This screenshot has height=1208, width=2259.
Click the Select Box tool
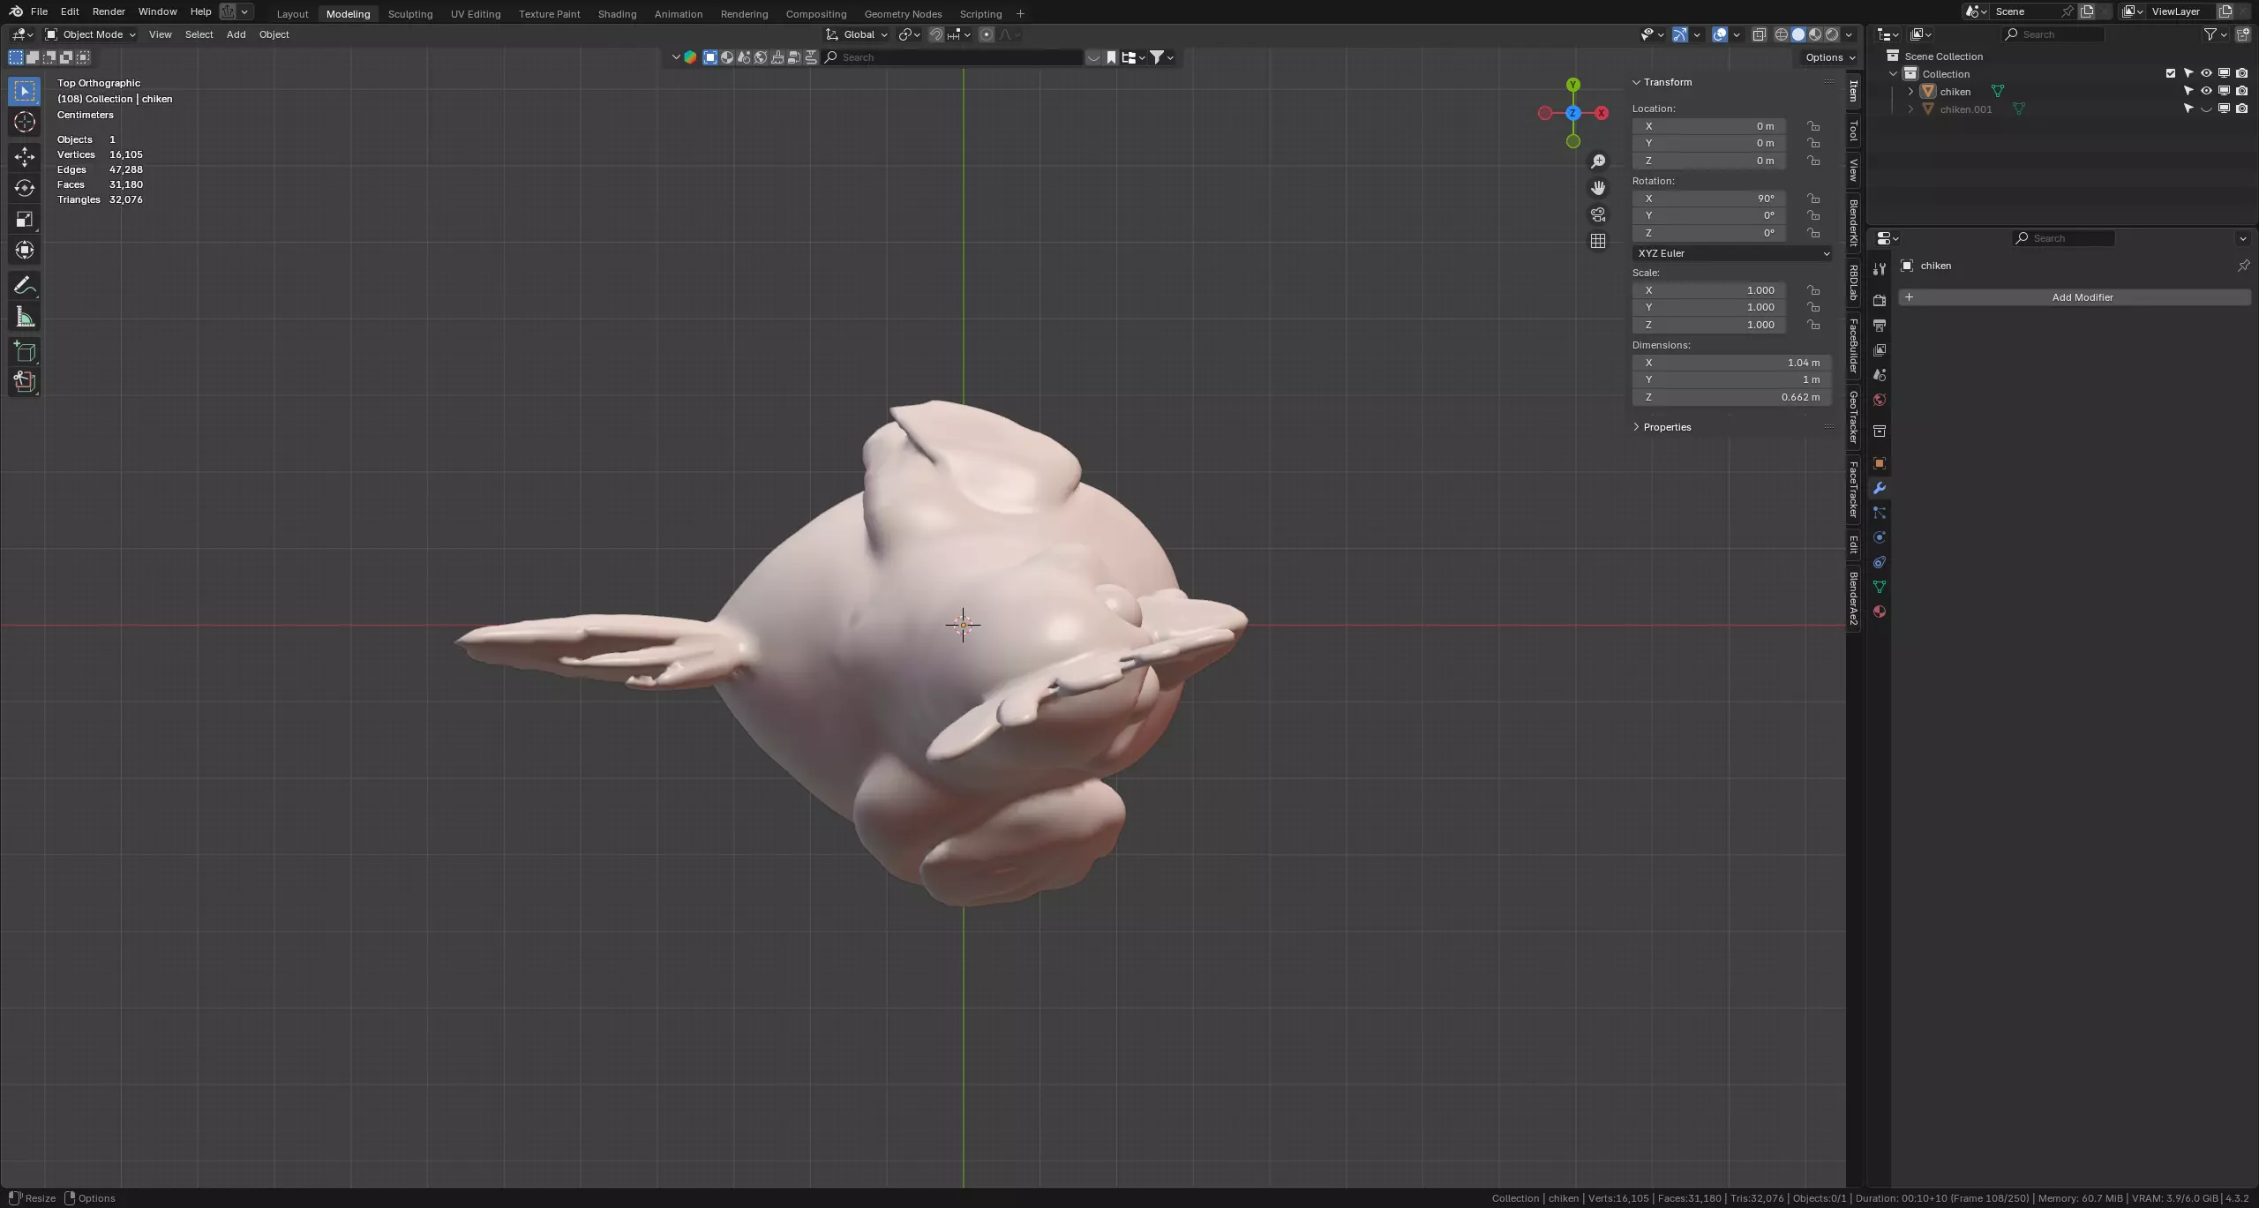[25, 91]
